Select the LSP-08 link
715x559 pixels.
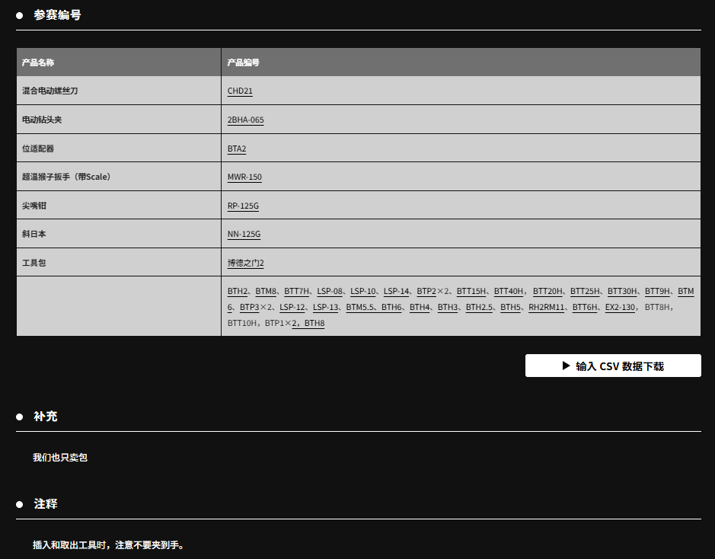tap(330, 292)
